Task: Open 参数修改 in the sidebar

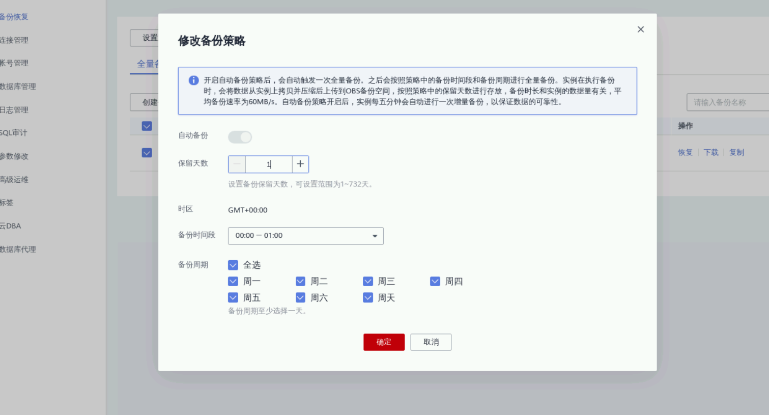Action: 14,156
